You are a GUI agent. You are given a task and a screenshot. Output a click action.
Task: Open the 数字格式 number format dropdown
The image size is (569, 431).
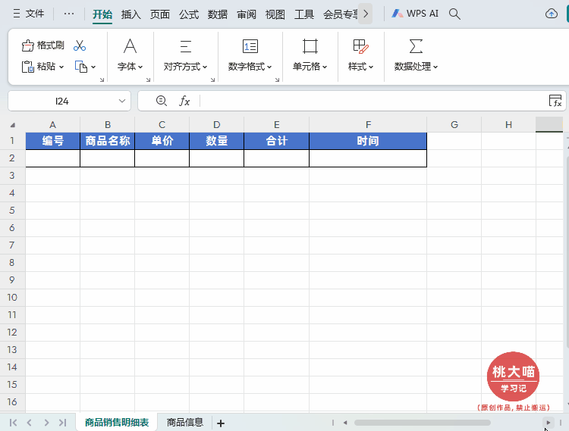[x=250, y=55]
